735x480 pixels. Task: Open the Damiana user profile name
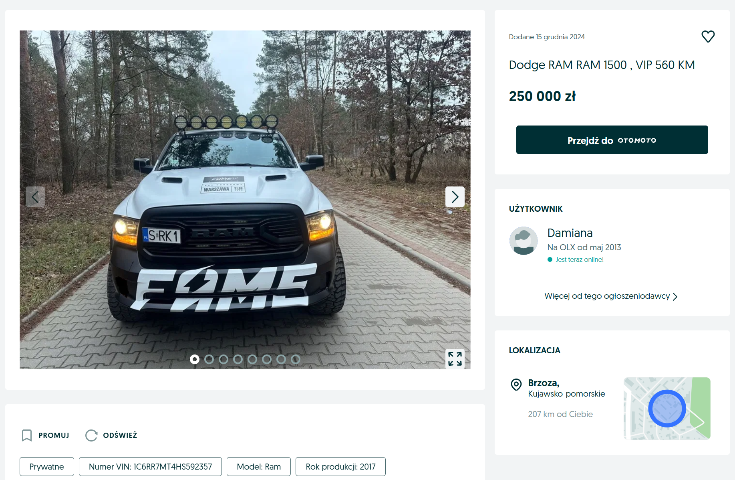(570, 233)
